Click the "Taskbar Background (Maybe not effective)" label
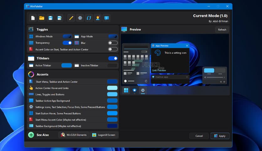Image resolution: width=262 pixels, height=151 pixels. [58, 126]
